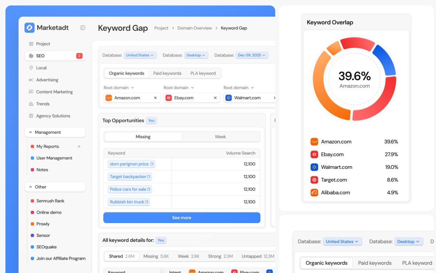Click the Ebay.com domain input field
The height and width of the screenshot is (273, 436).
tap(192, 98)
